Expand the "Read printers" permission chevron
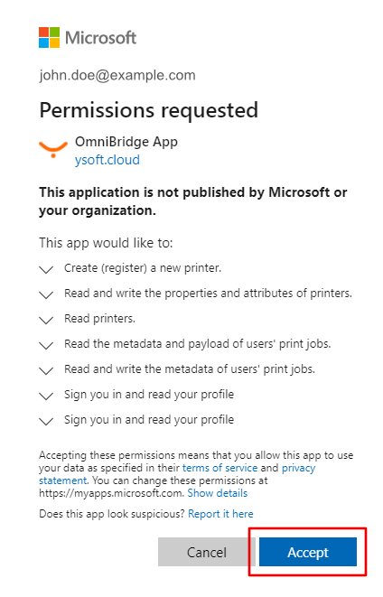383x597 pixels. tap(46, 320)
